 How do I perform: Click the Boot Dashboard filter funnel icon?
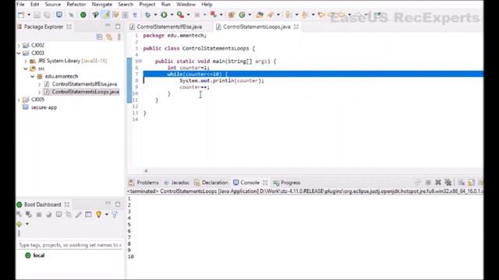(x=115, y=215)
